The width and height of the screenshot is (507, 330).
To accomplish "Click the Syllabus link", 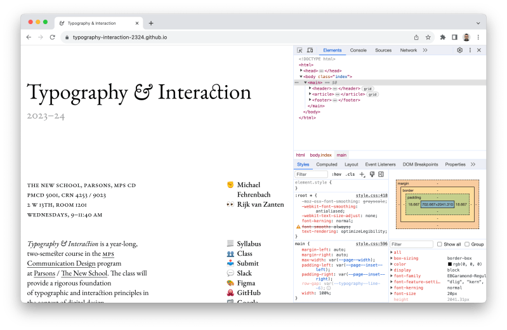I will point(249,244).
